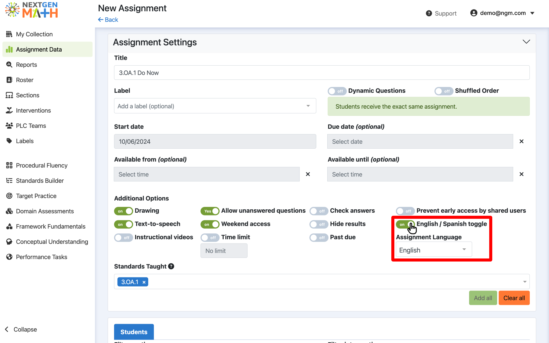Image resolution: width=549 pixels, height=343 pixels.
Task: Select the Procedural Fluency icon
Action: 9,165
